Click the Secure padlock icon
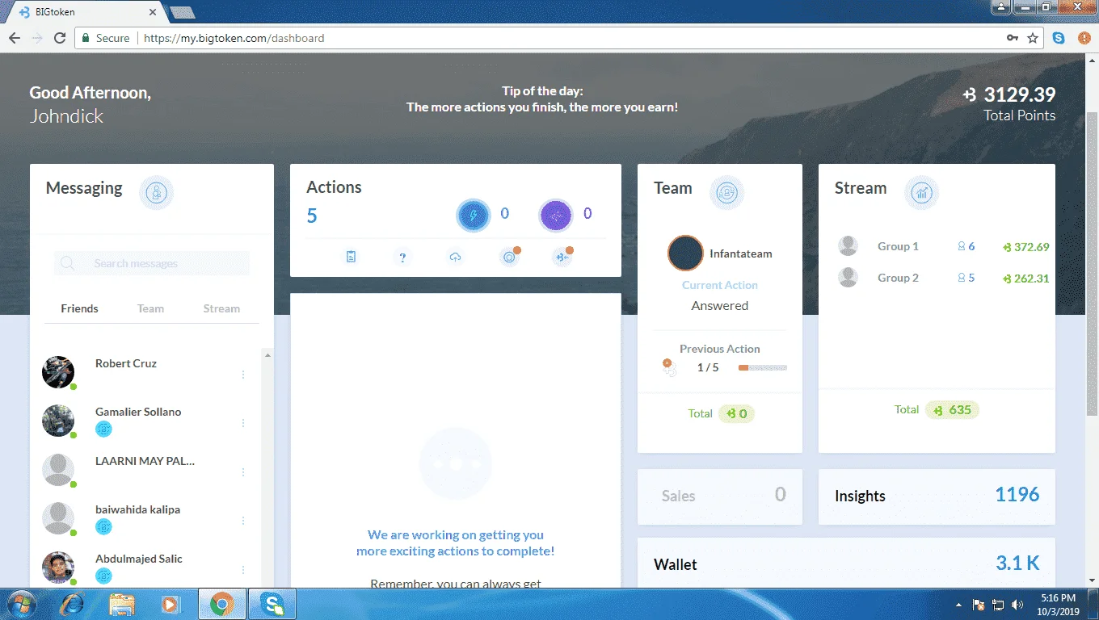 click(86, 38)
